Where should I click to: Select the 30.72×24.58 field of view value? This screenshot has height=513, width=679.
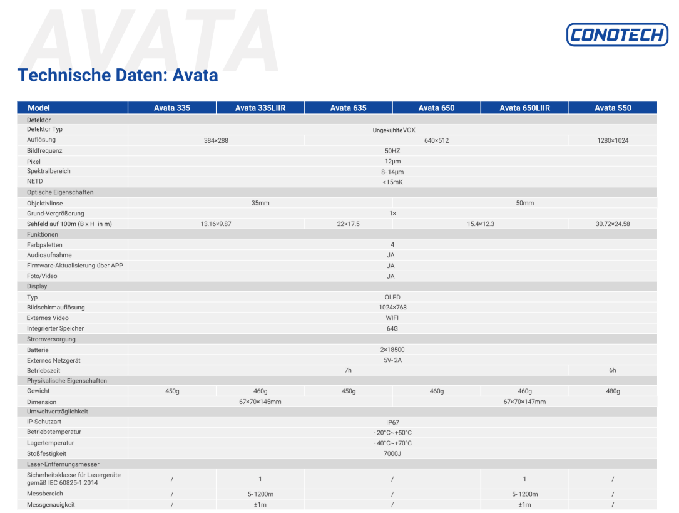click(613, 224)
